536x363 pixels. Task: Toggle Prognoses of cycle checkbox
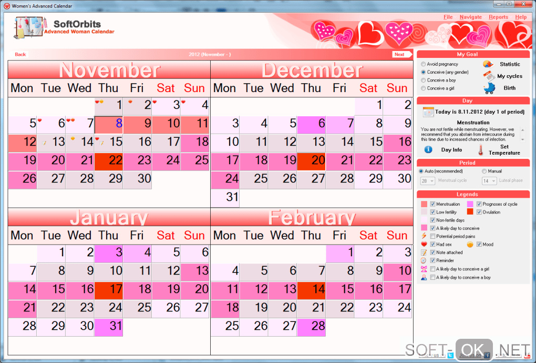point(479,204)
